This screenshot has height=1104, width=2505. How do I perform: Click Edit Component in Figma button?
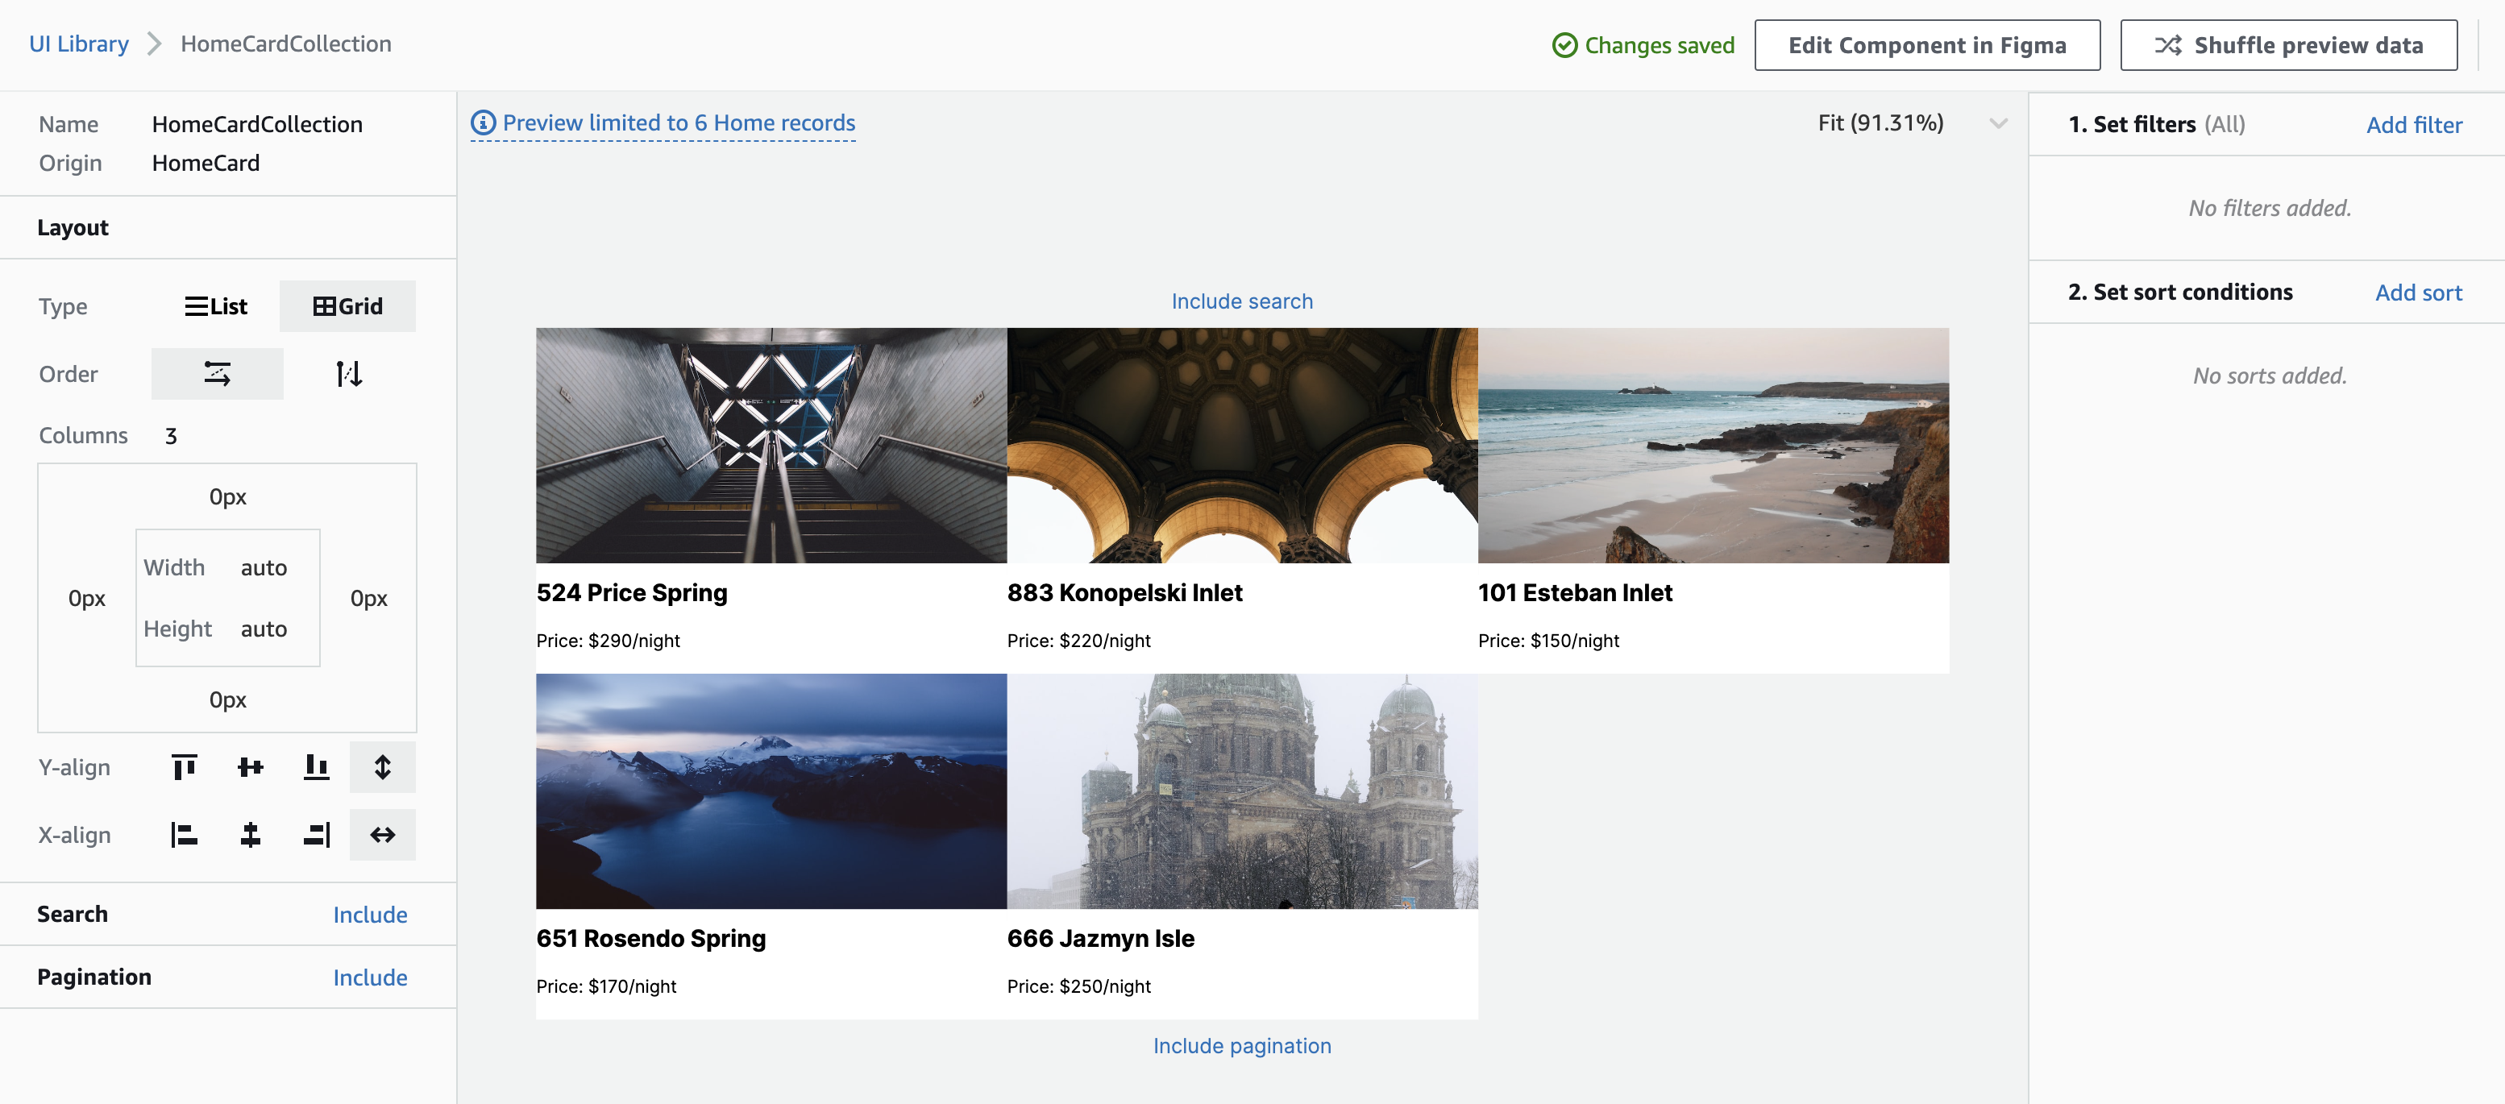click(x=1926, y=46)
